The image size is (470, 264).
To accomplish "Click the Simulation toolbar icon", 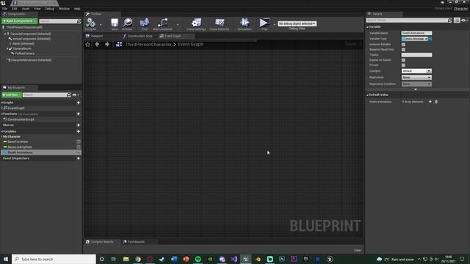I will [x=245, y=23].
